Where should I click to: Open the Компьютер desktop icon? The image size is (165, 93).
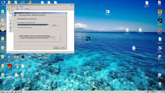pos(3,3)
